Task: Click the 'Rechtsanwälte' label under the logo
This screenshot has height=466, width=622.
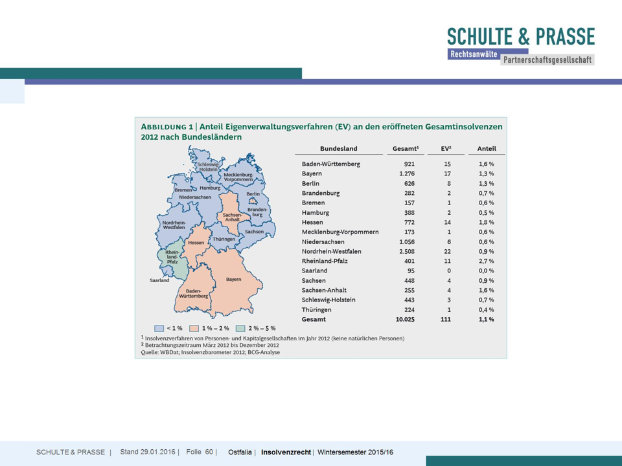Action: coord(473,54)
